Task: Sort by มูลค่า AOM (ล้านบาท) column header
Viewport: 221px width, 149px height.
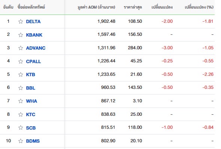Action: 96,7
